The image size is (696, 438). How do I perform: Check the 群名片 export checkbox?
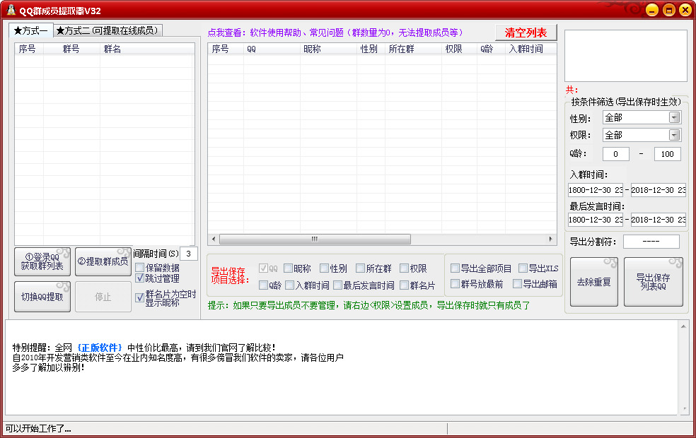[x=404, y=285]
